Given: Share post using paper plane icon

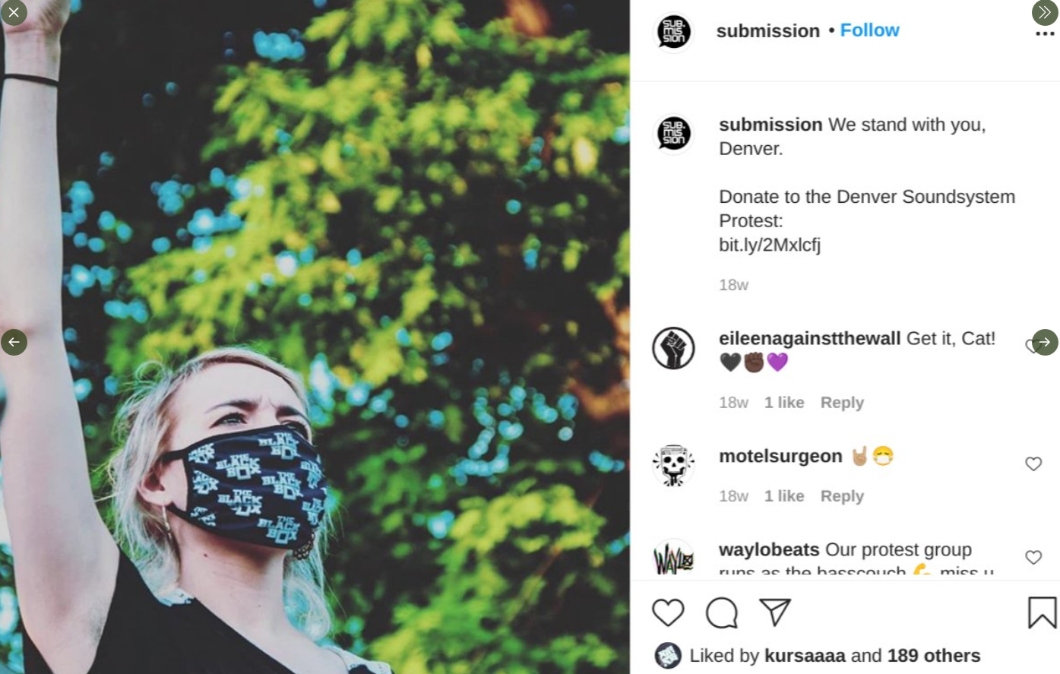Looking at the screenshot, I should [775, 612].
